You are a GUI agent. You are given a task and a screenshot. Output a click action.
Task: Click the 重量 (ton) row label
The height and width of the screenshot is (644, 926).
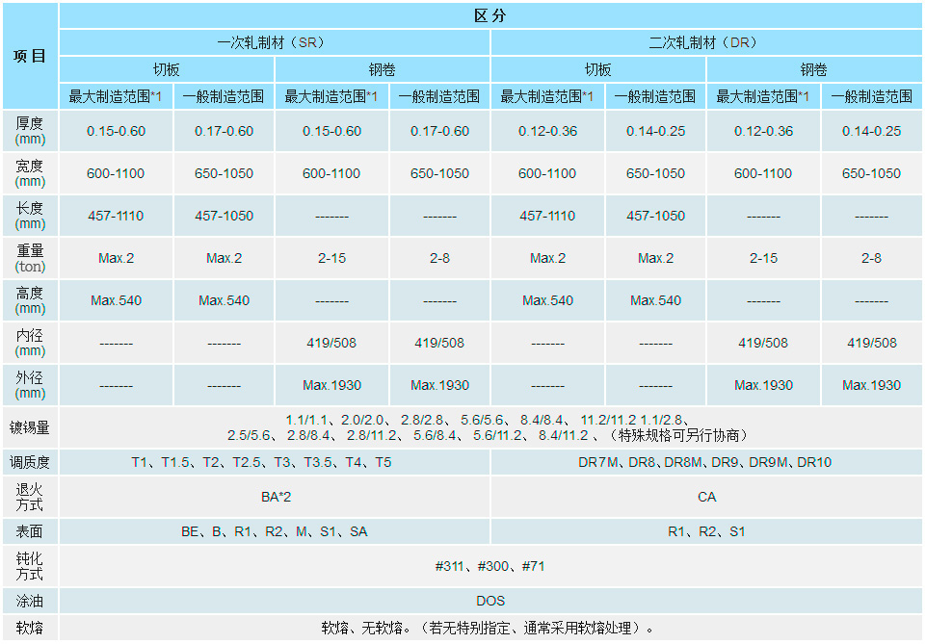pyautogui.click(x=30, y=258)
